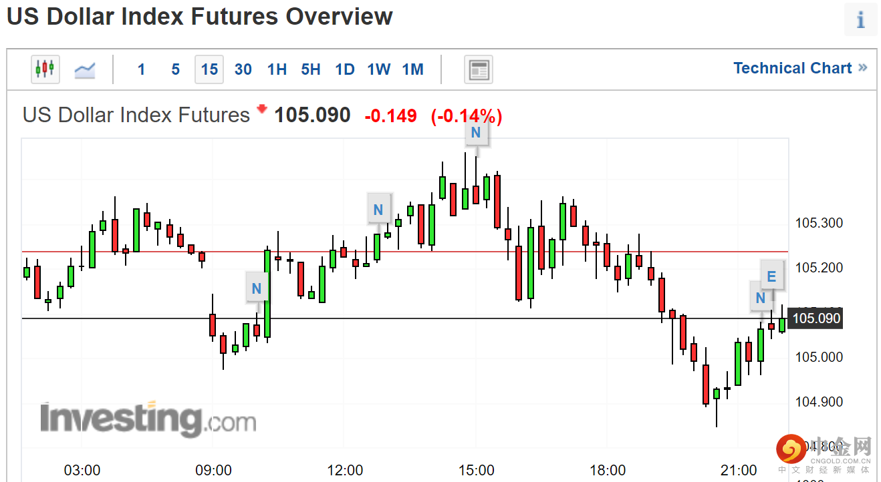Open the Technical Chart link
The height and width of the screenshot is (482, 881).
(799, 68)
